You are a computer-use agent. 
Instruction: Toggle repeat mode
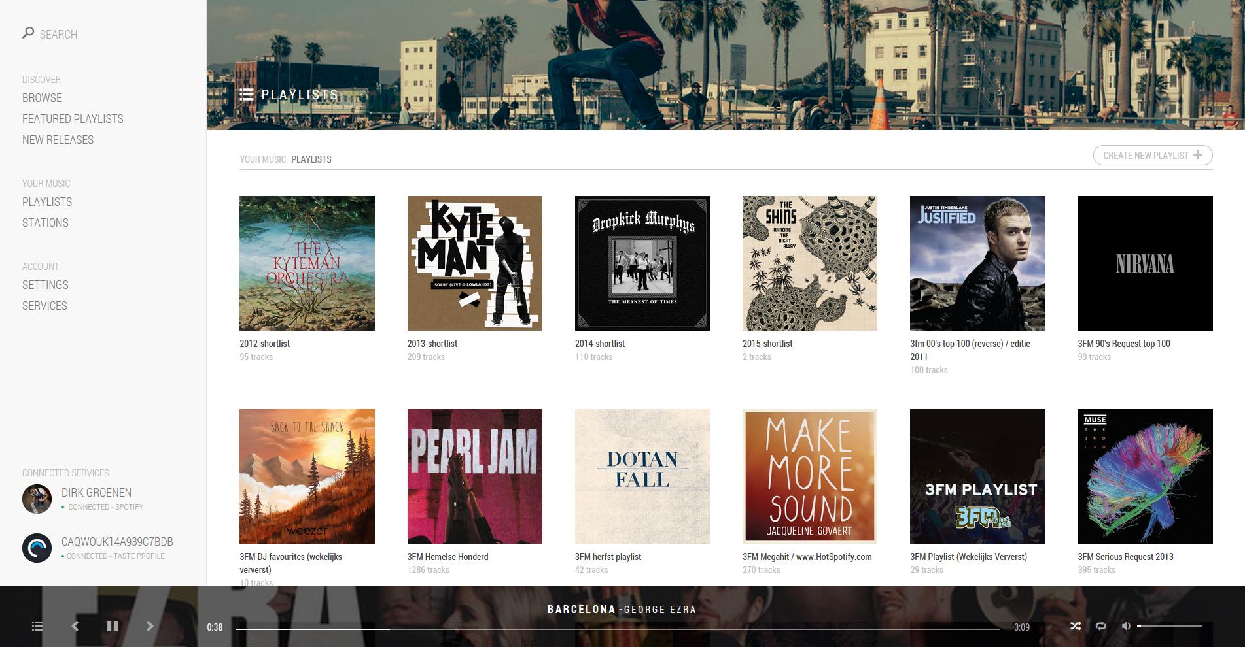pyautogui.click(x=1101, y=626)
